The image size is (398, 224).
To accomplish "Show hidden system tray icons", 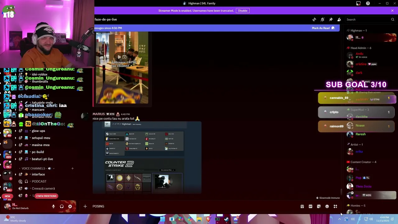I will [339, 219].
